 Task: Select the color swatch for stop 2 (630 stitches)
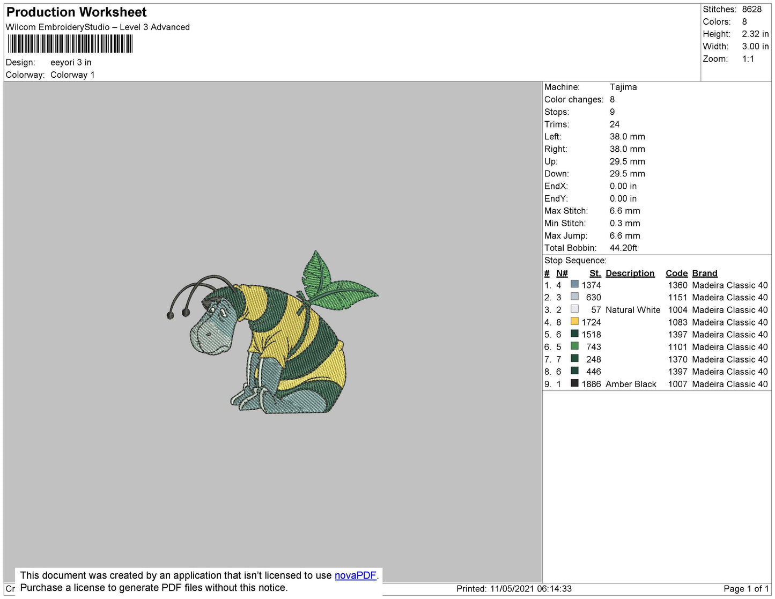[574, 297]
